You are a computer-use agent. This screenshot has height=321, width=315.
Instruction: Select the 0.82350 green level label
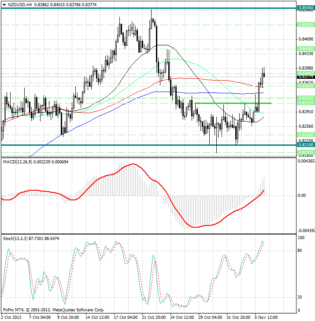[305, 134]
